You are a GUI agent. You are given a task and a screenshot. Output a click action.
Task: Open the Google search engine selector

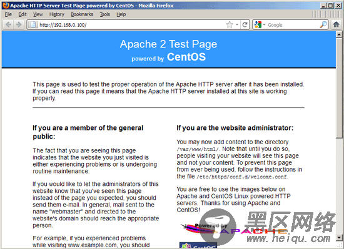(260, 25)
